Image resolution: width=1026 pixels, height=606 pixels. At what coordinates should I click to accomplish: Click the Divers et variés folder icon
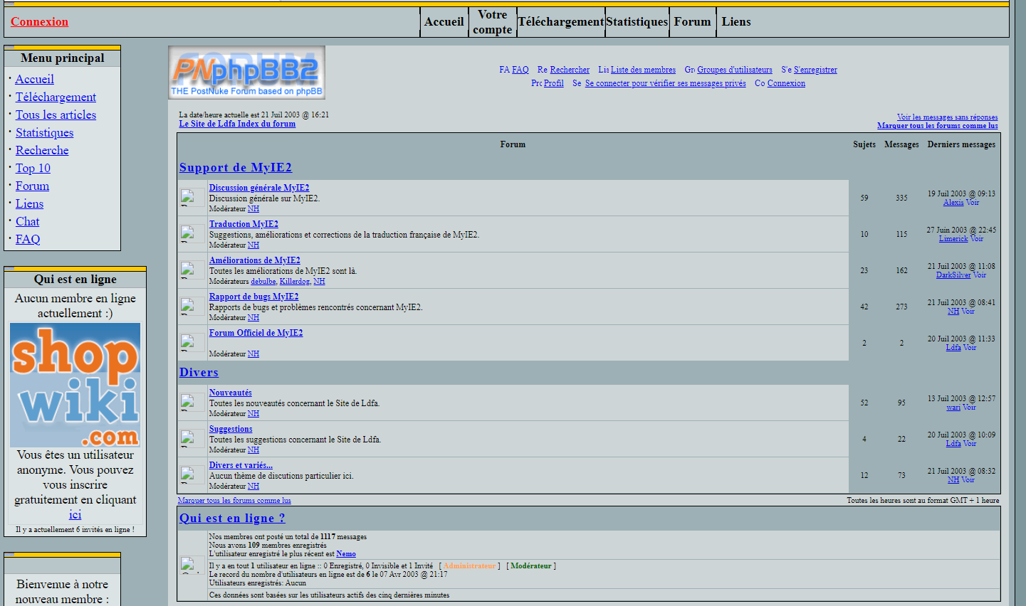pyautogui.click(x=192, y=475)
